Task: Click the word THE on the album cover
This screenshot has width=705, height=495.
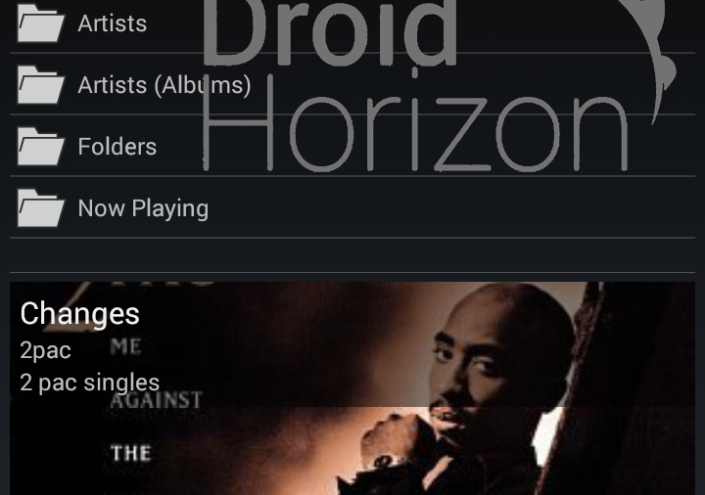Action: coord(131,453)
